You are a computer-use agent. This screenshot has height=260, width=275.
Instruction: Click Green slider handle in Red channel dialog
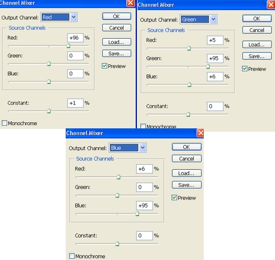coord(49,64)
